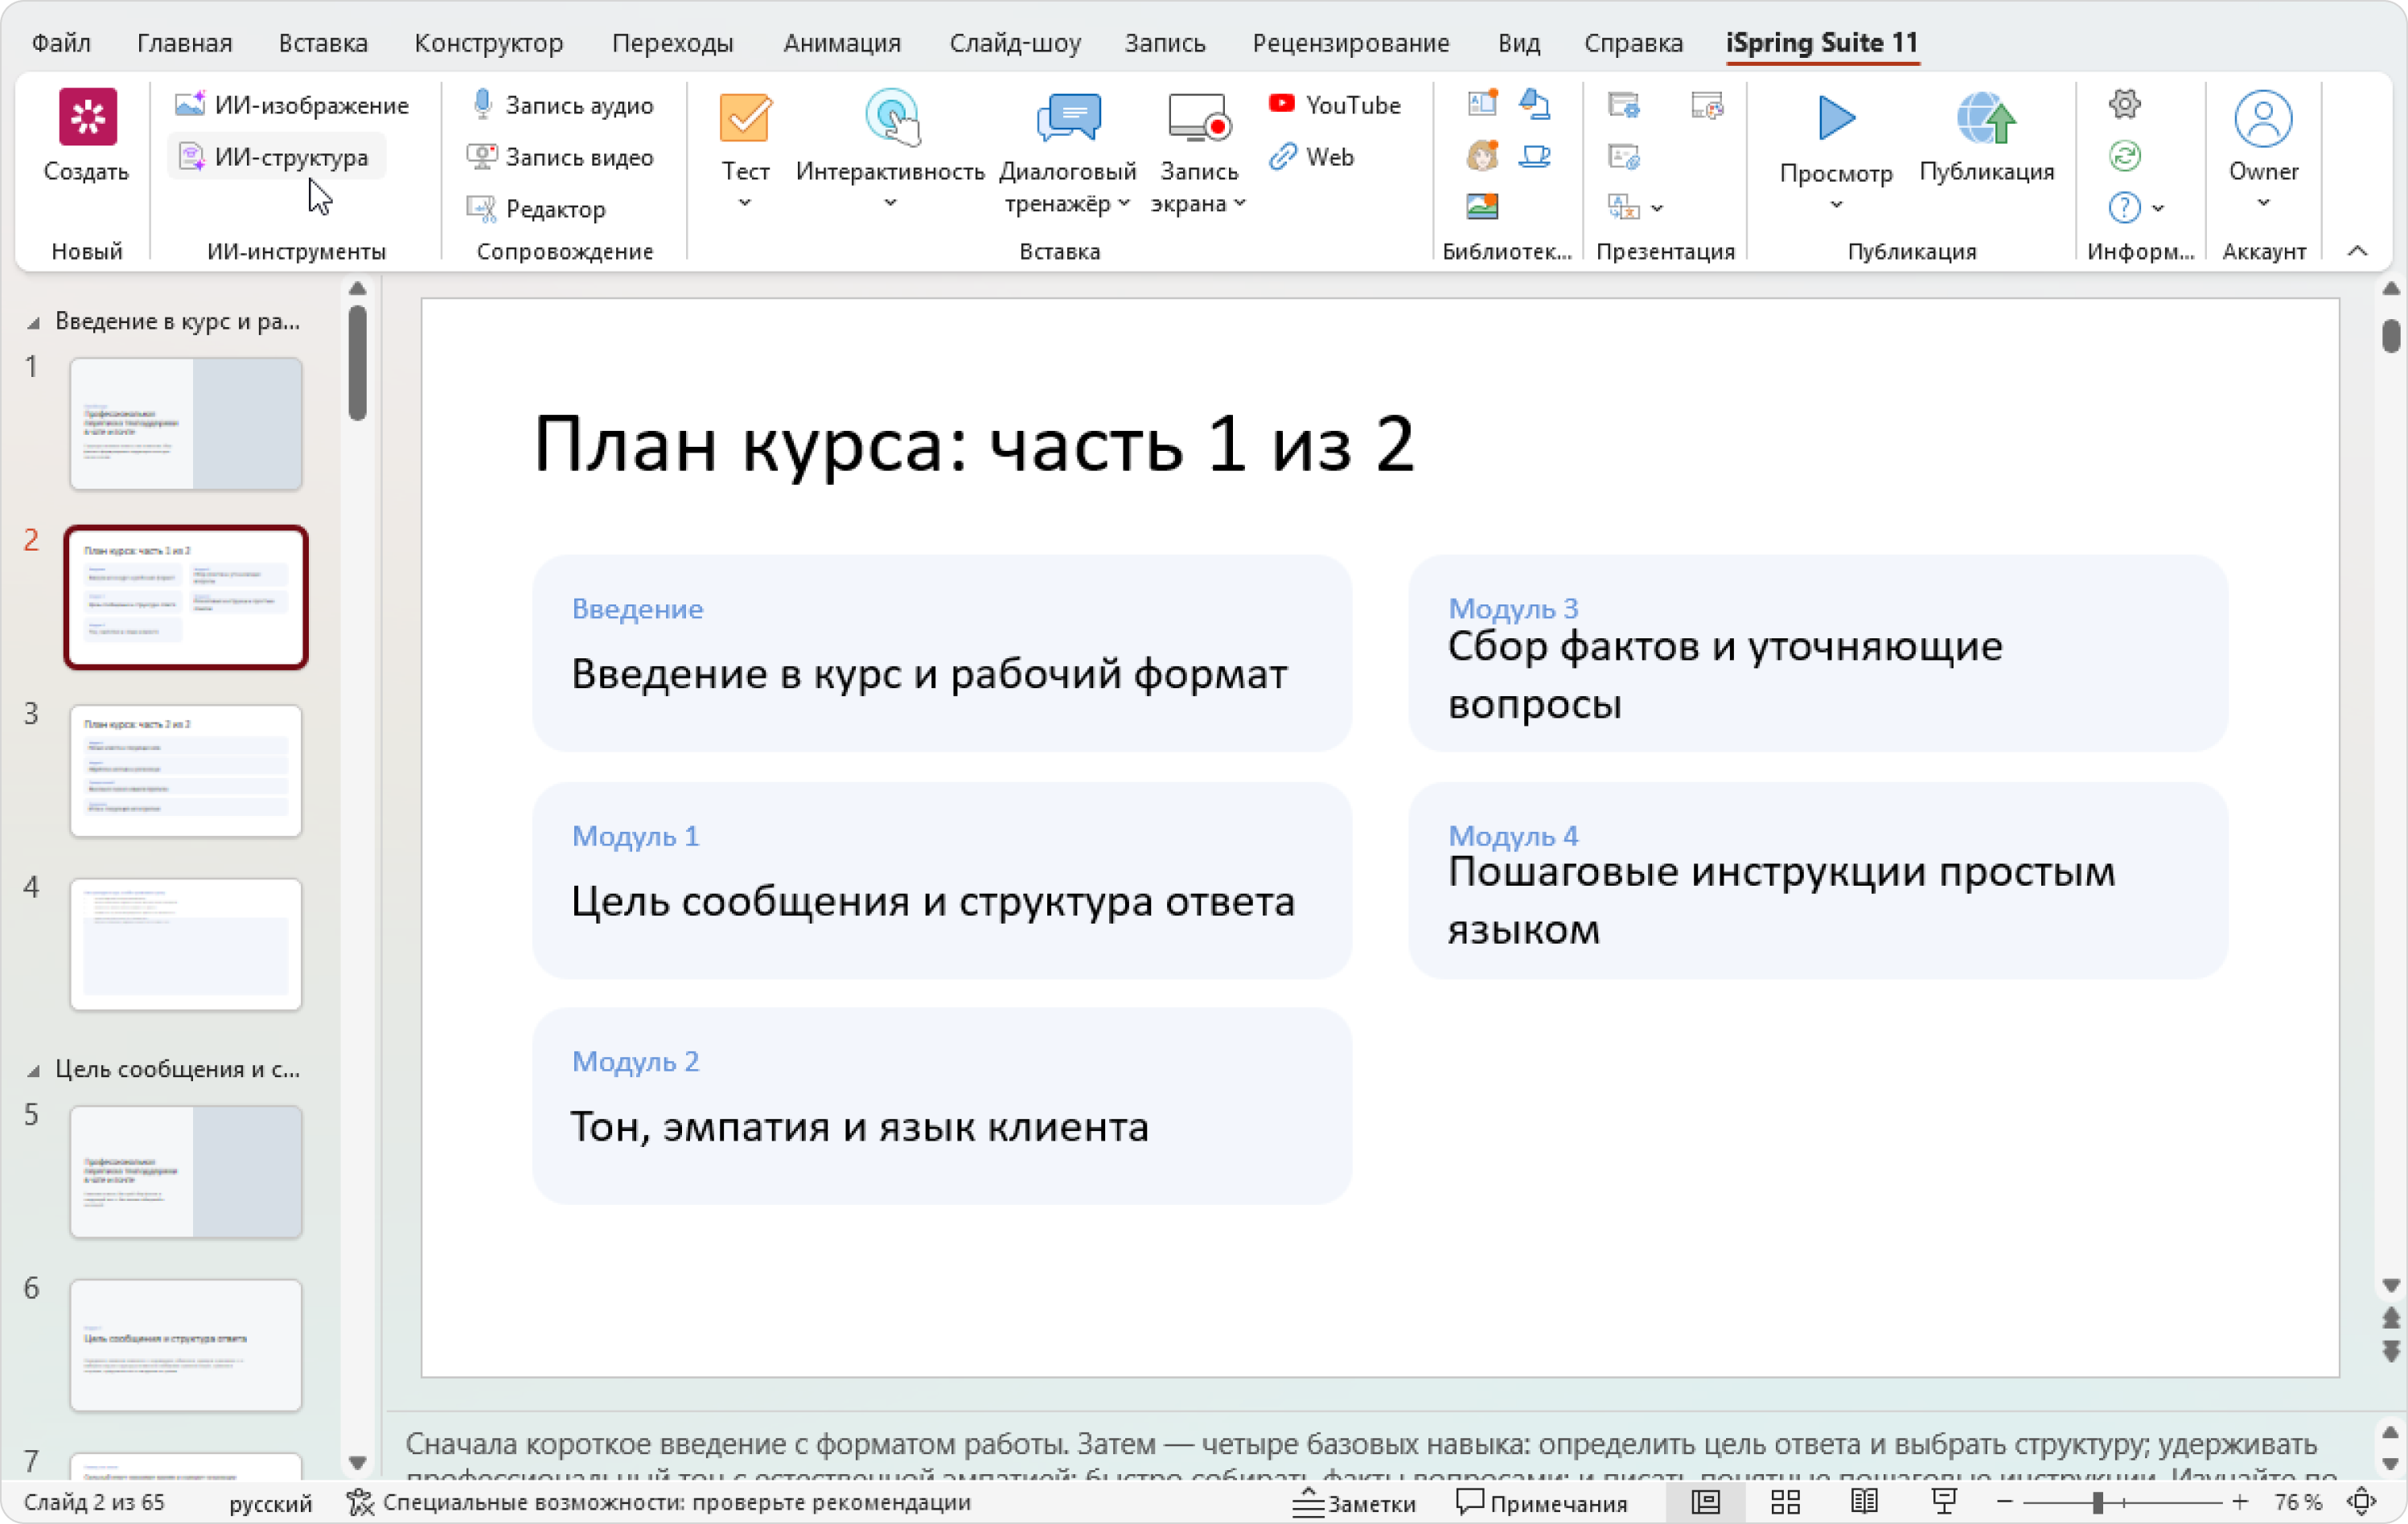Click the green update refresh icon
This screenshot has width=2408, height=1524.
click(2124, 156)
